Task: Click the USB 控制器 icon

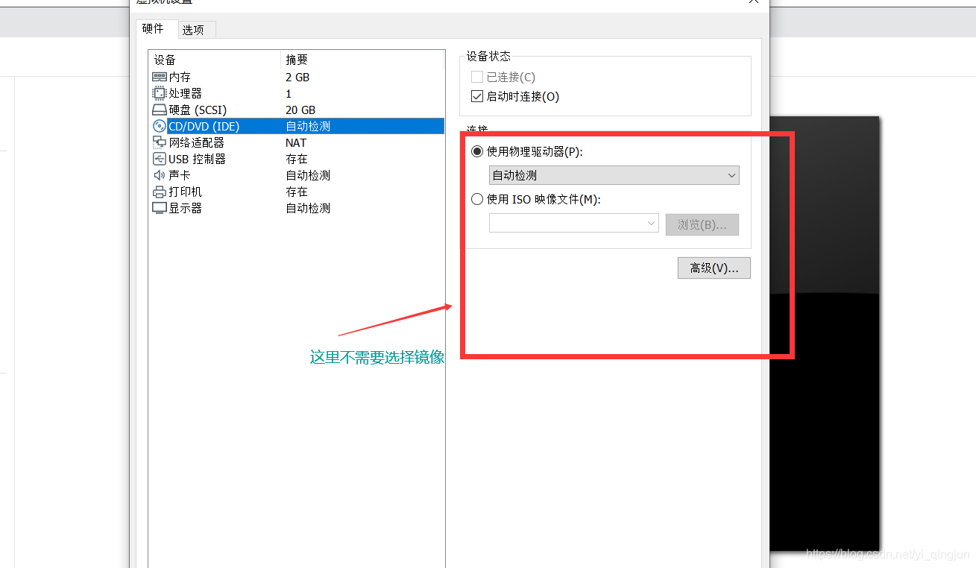Action: coord(160,159)
